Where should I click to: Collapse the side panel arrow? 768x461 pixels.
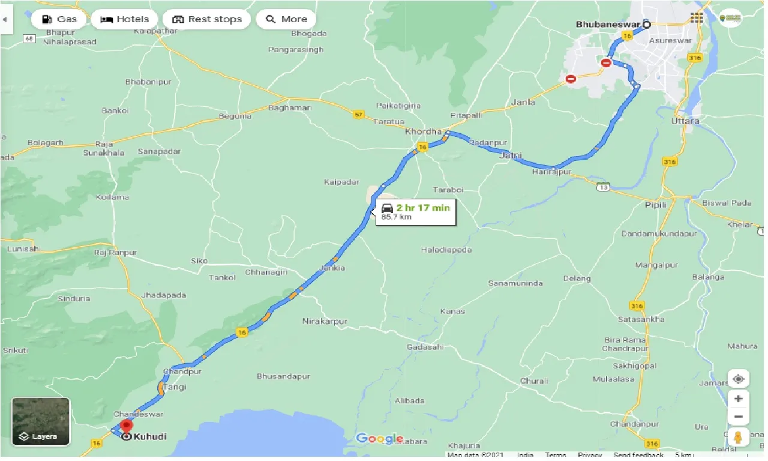6,19
